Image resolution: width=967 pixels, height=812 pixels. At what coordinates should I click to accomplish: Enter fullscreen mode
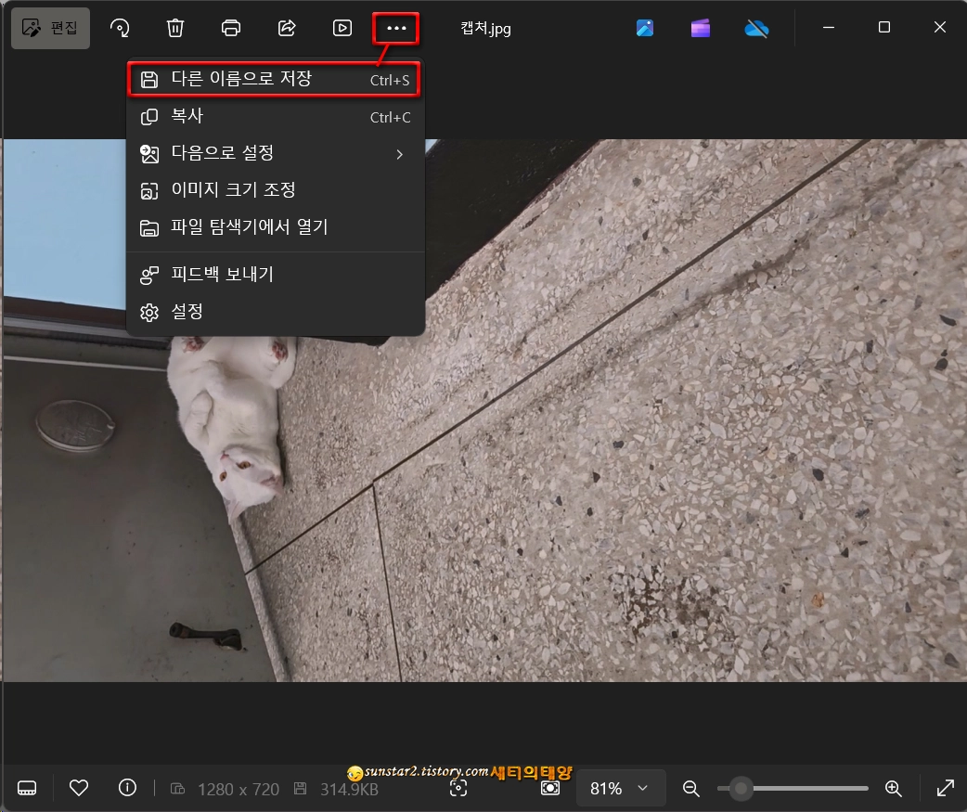coord(945,788)
